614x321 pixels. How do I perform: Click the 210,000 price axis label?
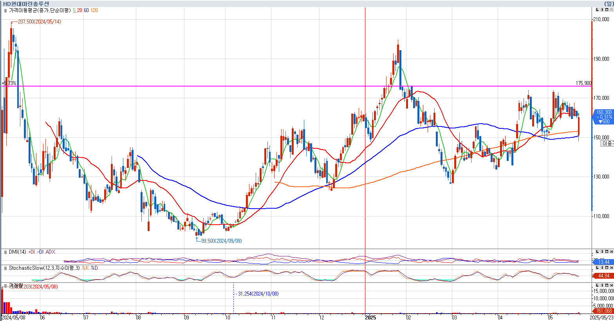coord(601,19)
